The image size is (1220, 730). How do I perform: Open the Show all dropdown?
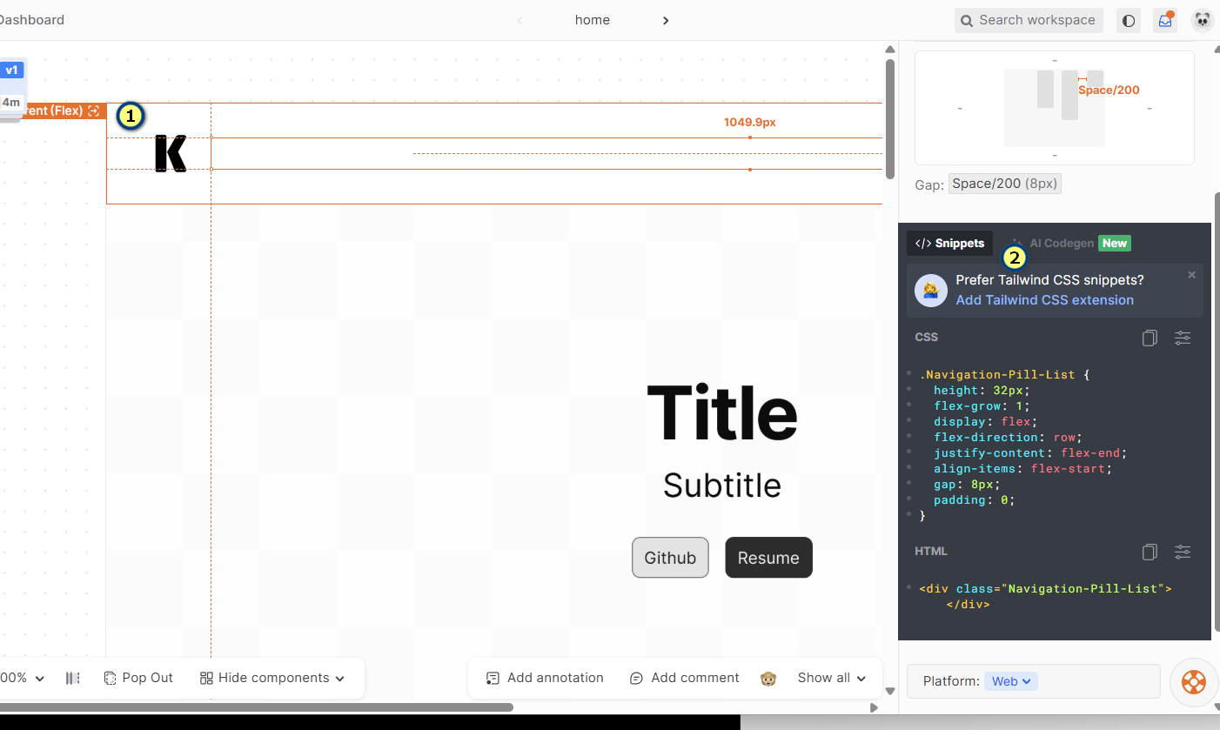[831, 679]
